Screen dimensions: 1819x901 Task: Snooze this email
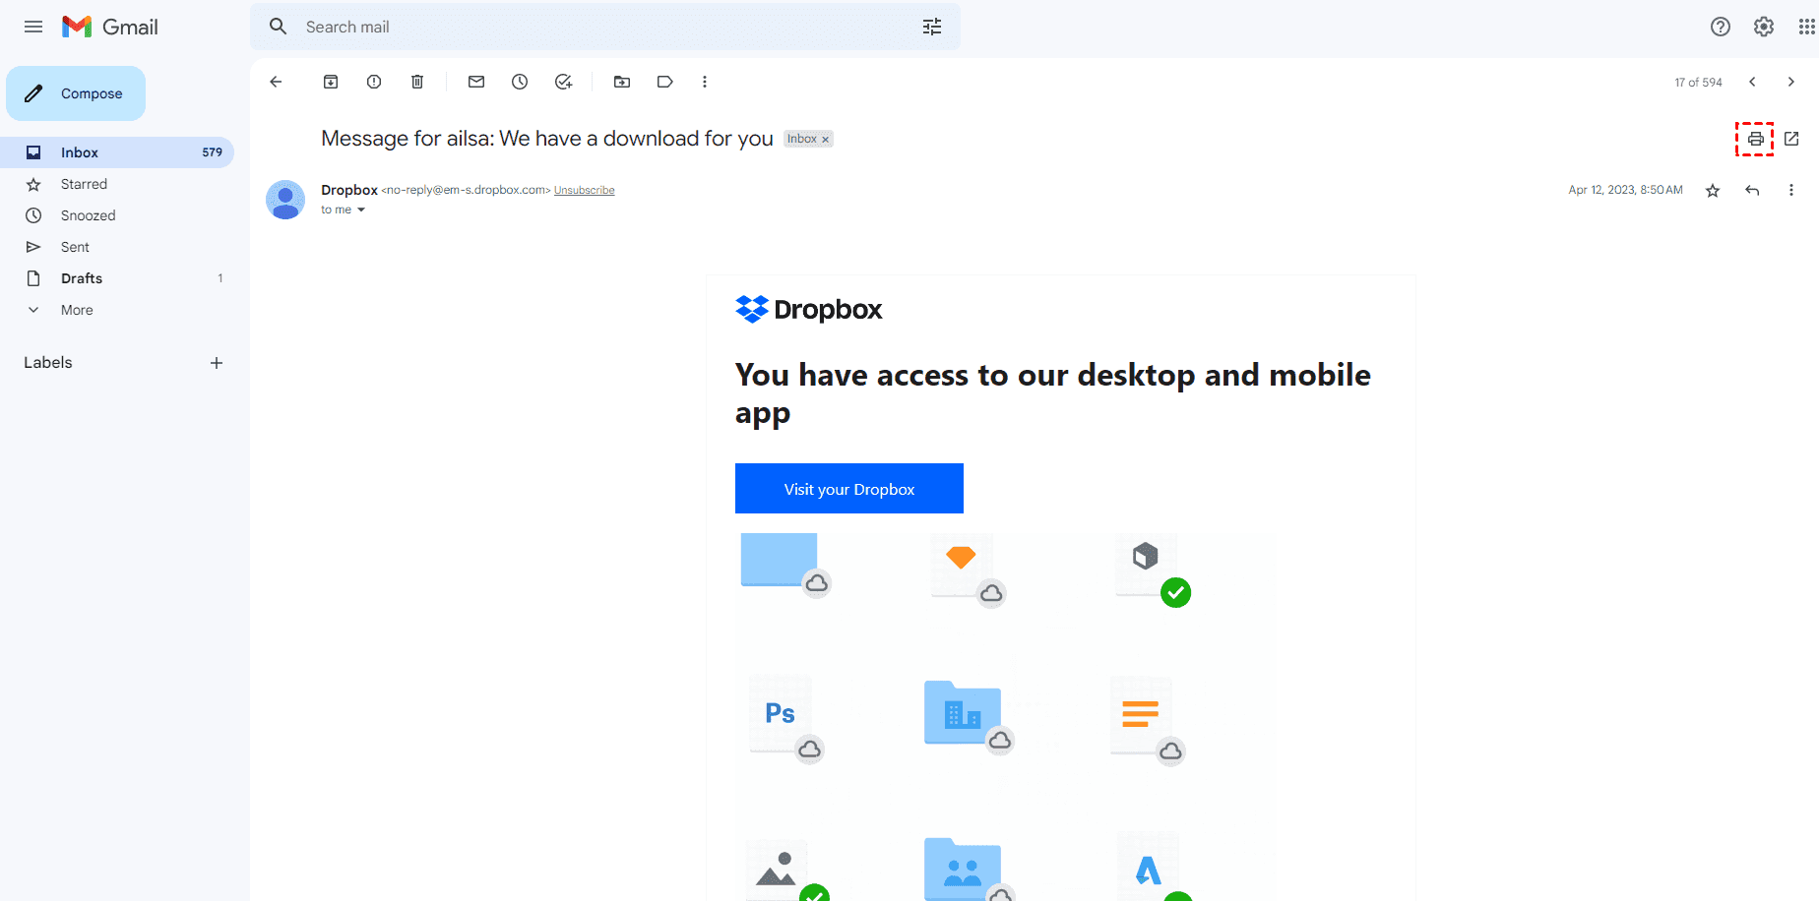[x=520, y=82]
